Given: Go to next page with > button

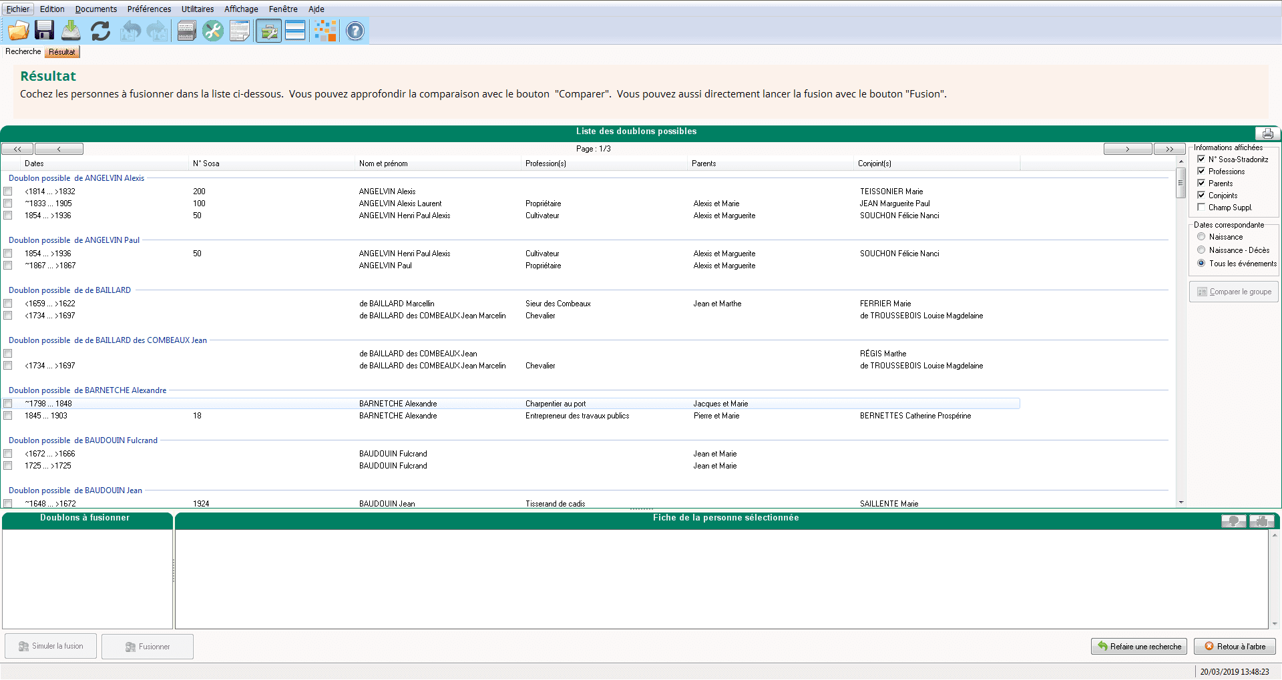Looking at the screenshot, I should (x=1128, y=149).
